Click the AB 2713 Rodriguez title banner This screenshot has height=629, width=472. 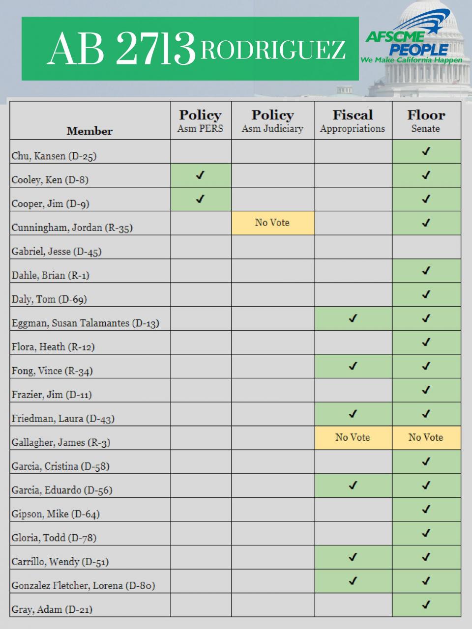click(x=190, y=49)
